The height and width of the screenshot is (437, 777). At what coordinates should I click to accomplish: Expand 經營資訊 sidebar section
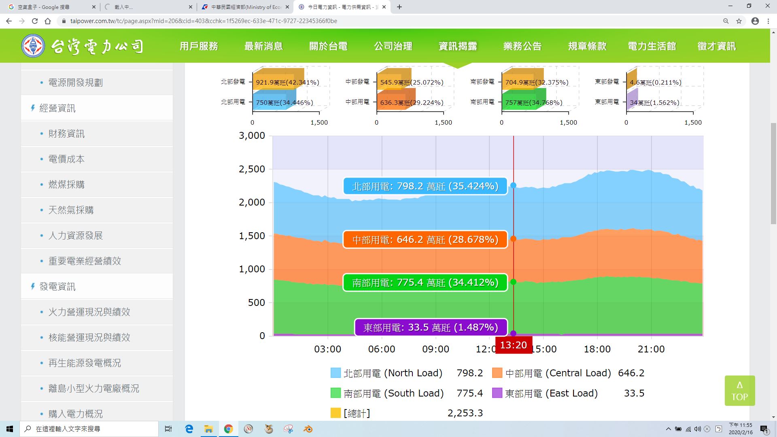[57, 108]
